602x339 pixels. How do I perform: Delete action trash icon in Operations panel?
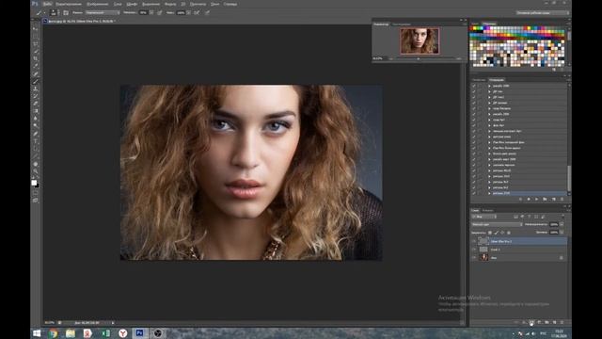click(x=562, y=199)
